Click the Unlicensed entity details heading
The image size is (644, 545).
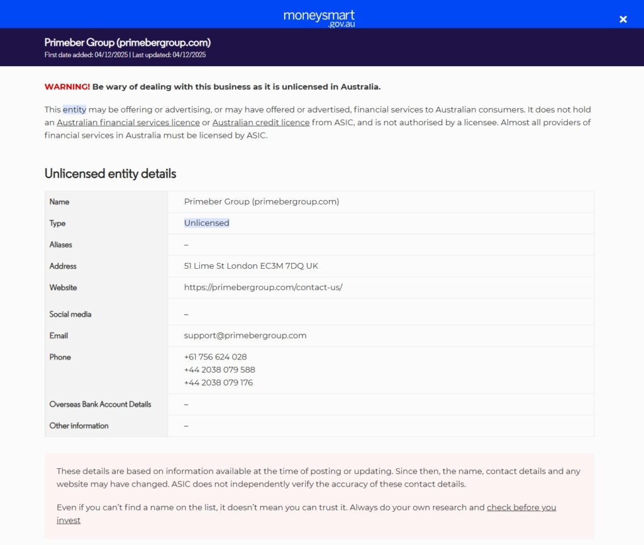[x=110, y=174]
